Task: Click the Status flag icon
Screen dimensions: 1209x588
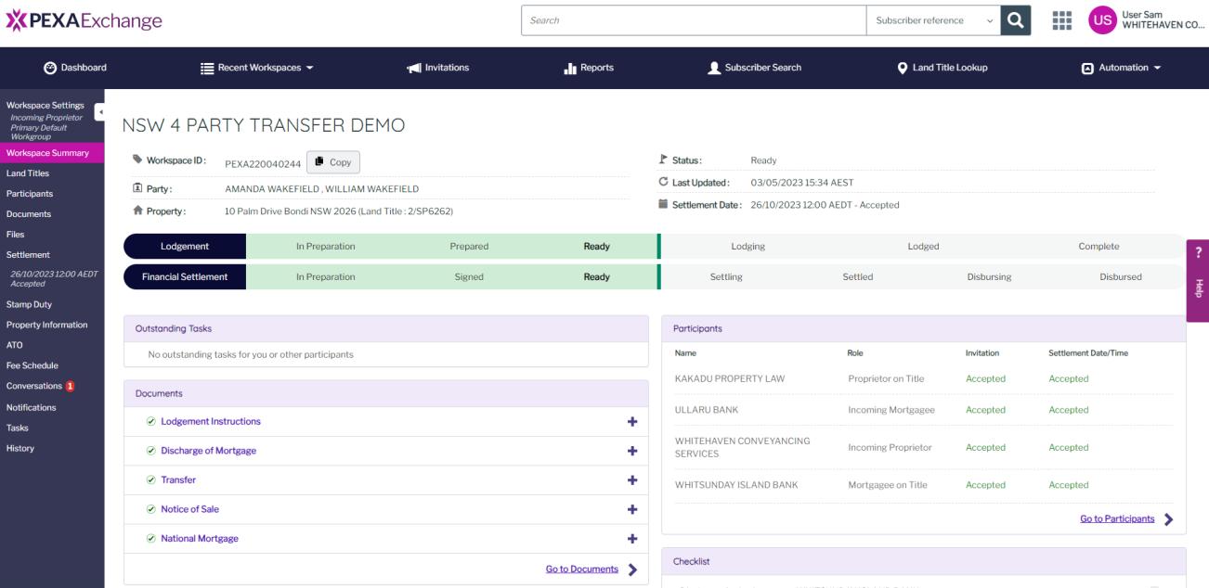Action: click(663, 160)
